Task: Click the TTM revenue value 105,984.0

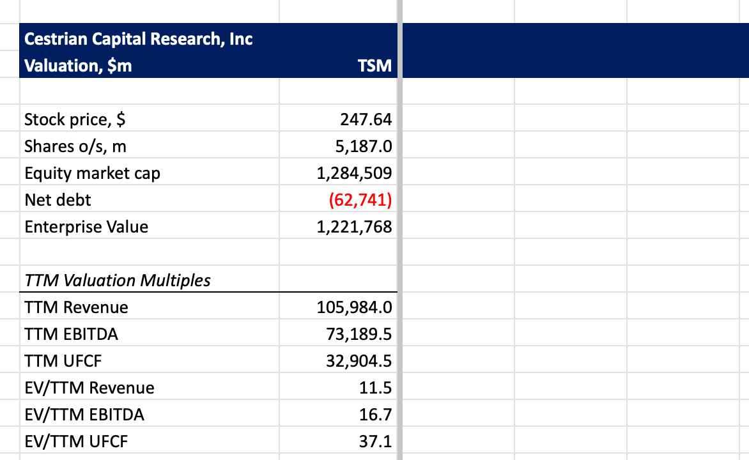Action: (x=338, y=307)
